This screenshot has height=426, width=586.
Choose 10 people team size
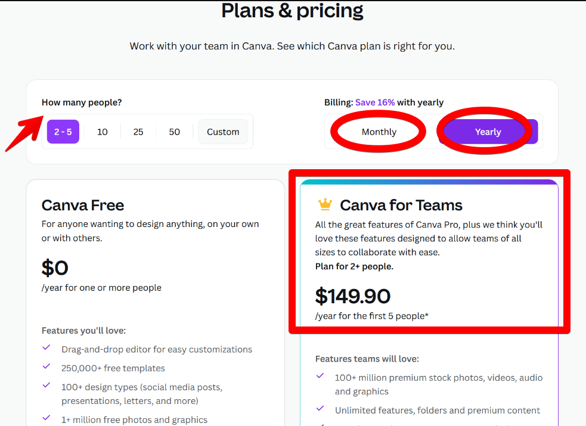103,132
